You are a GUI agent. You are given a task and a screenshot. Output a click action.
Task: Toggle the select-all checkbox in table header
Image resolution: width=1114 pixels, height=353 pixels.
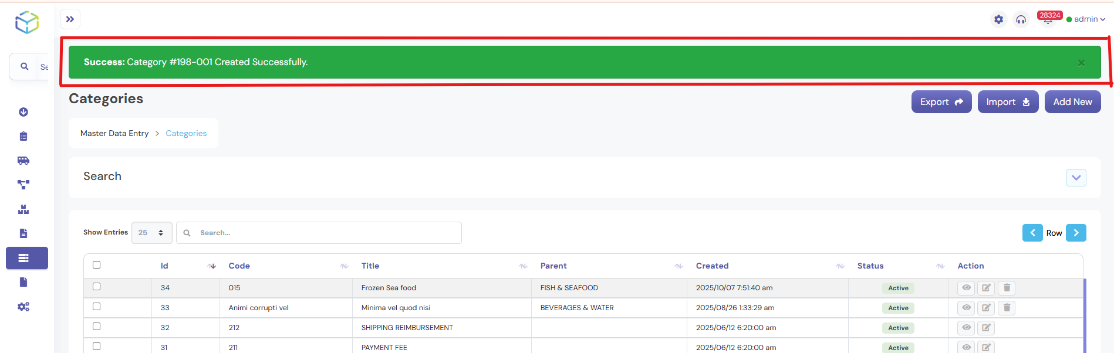click(97, 265)
